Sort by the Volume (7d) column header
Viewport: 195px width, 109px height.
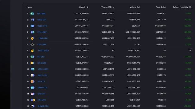pyautogui.click(x=135, y=7)
